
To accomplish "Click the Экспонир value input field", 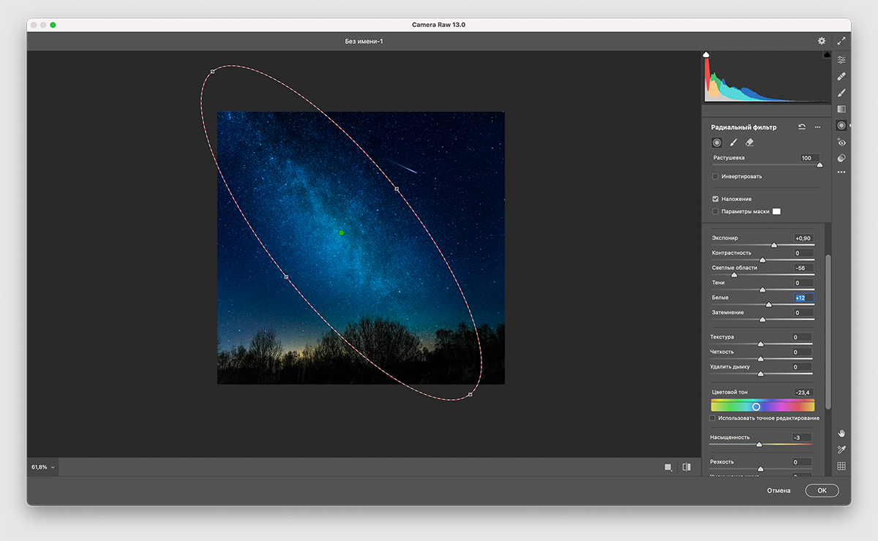I will [x=803, y=238].
